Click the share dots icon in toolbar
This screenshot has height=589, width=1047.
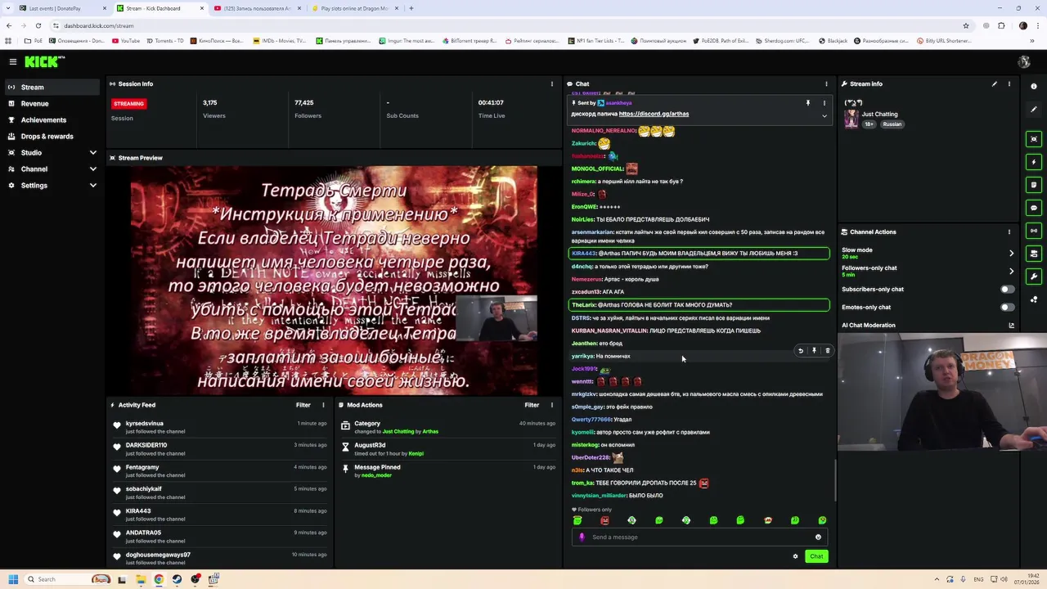click(x=1034, y=299)
